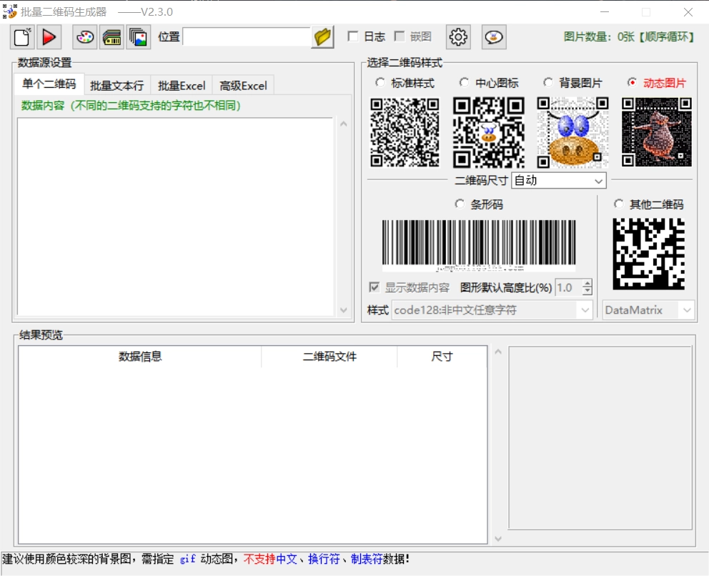Open the code128 样式 dropdown
709x576 pixels.
492,310
